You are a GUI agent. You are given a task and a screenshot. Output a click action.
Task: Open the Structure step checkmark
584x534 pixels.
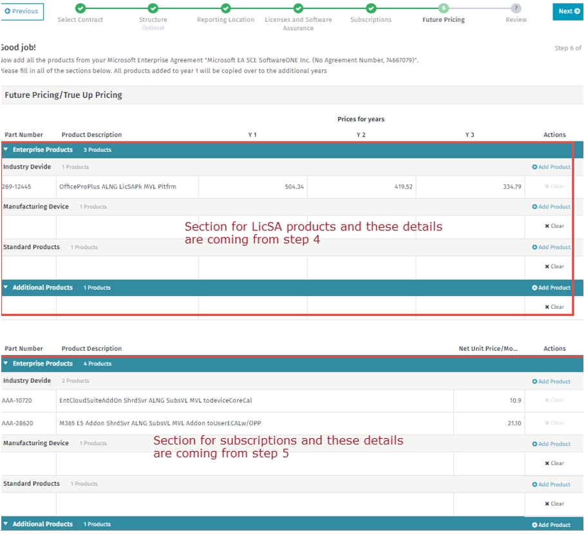pyautogui.click(x=153, y=8)
